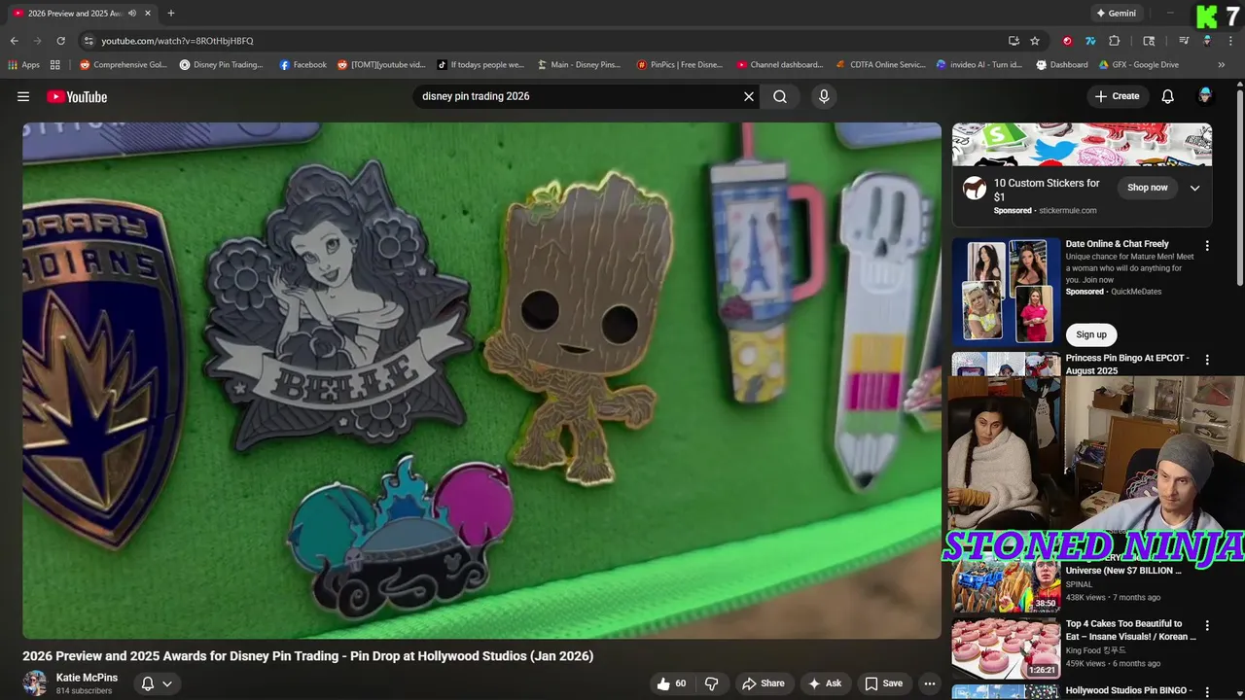Open the YouTube account avatar menu

click(x=1205, y=95)
